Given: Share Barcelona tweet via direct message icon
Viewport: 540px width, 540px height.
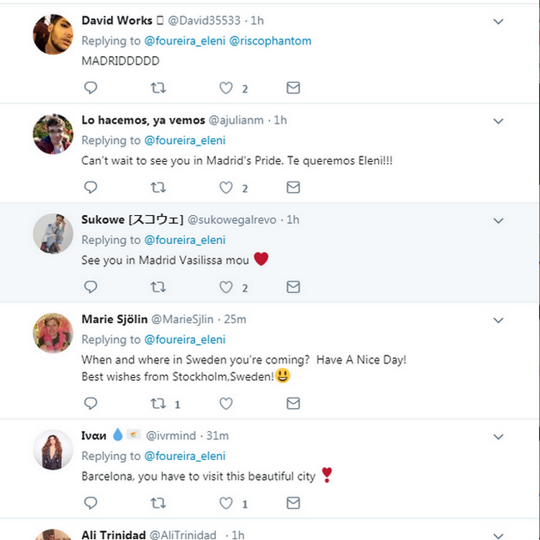Looking at the screenshot, I should click(293, 503).
